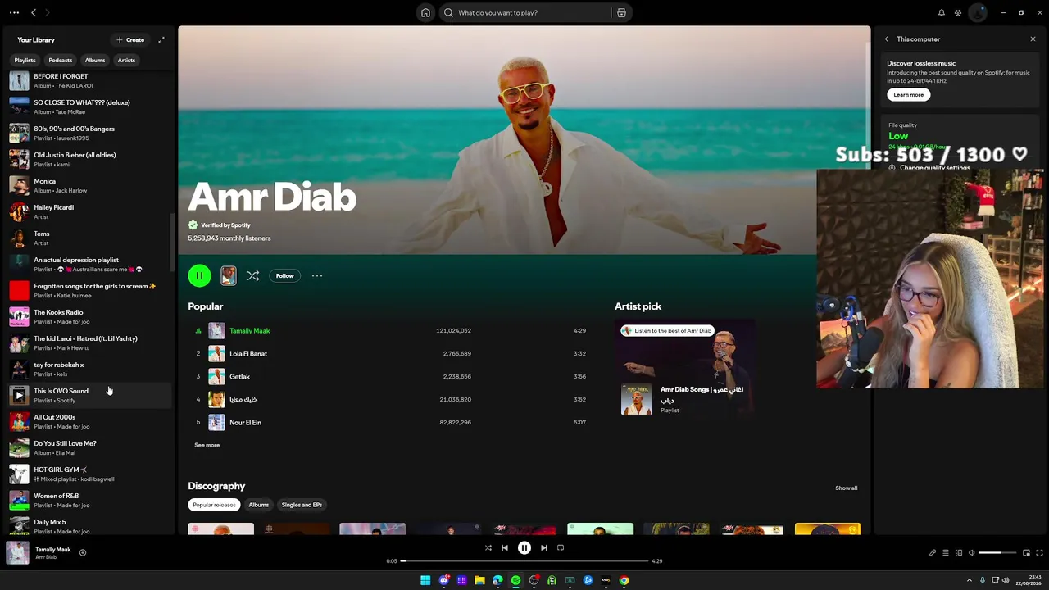Open 'Amr Diab' artist link in now playing bar
This screenshot has width=1049, height=590.
tap(46, 557)
